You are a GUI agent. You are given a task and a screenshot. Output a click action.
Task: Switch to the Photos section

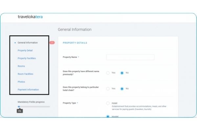(x=21, y=82)
